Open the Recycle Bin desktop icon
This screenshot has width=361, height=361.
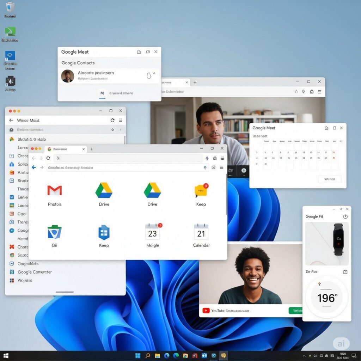point(10,7)
